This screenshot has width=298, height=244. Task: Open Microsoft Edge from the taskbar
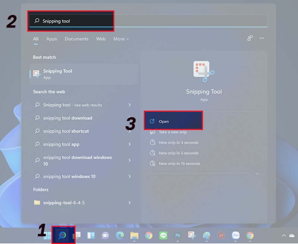pyautogui.click(x=120, y=235)
